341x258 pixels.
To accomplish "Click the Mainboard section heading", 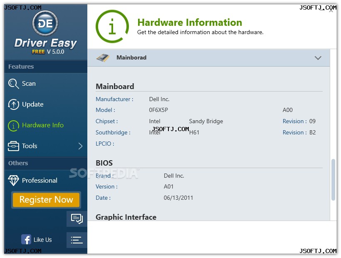I will pos(115,87).
